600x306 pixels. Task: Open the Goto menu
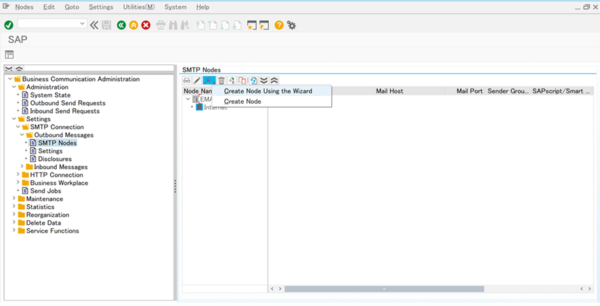[72, 7]
